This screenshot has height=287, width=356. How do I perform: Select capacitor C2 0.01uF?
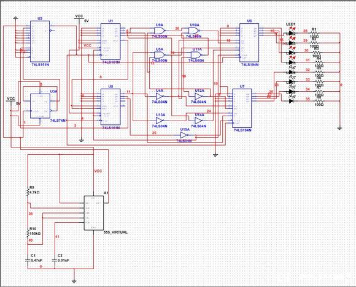pyautogui.click(x=55, y=260)
